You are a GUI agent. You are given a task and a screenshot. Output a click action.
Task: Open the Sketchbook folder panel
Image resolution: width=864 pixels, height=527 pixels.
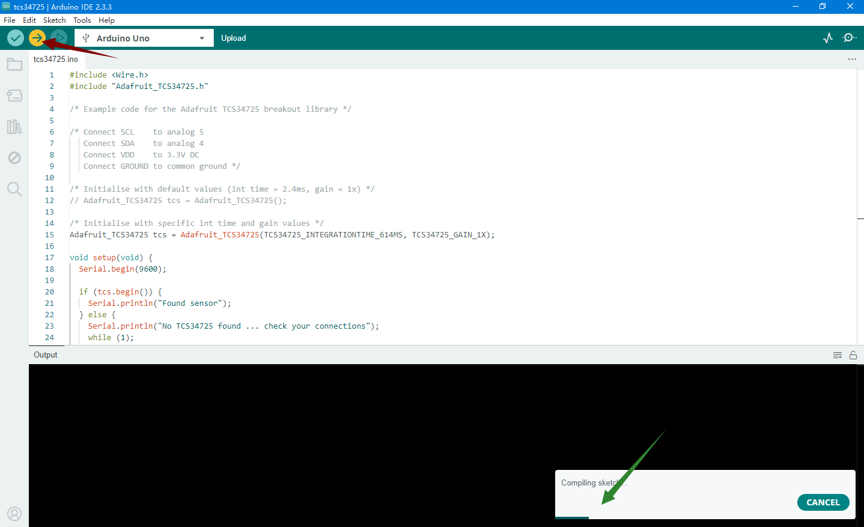coord(14,64)
